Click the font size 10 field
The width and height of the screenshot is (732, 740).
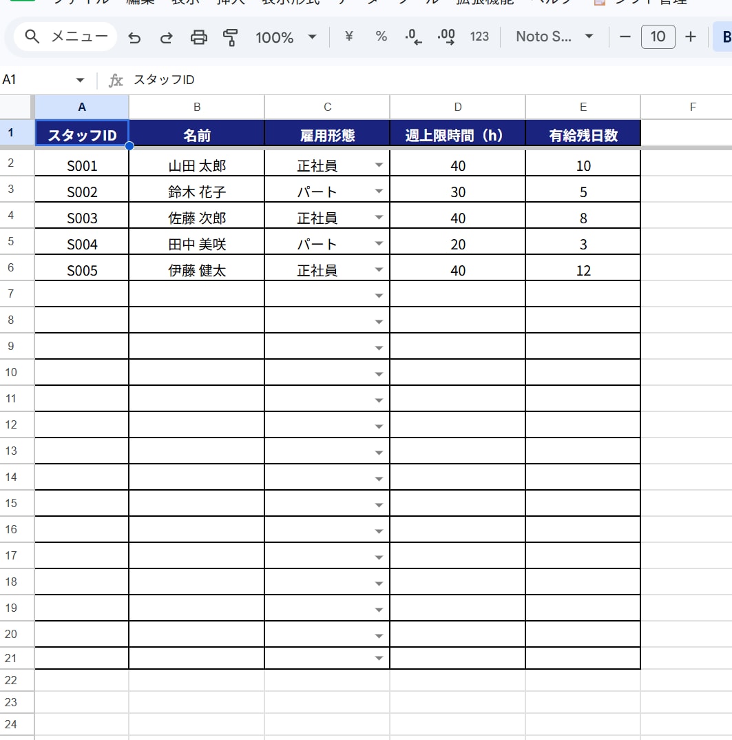point(658,37)
